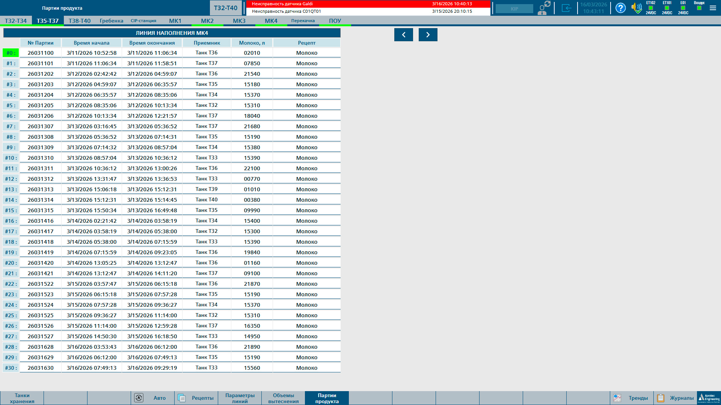Click the logout arrow icon
Image resolution: width=721 pixels, height=405 pixels.
pyautogui.click(x=566, y=8)
